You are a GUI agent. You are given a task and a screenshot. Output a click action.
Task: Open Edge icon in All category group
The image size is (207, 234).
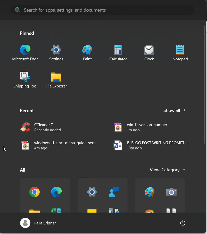click(56, 192)
